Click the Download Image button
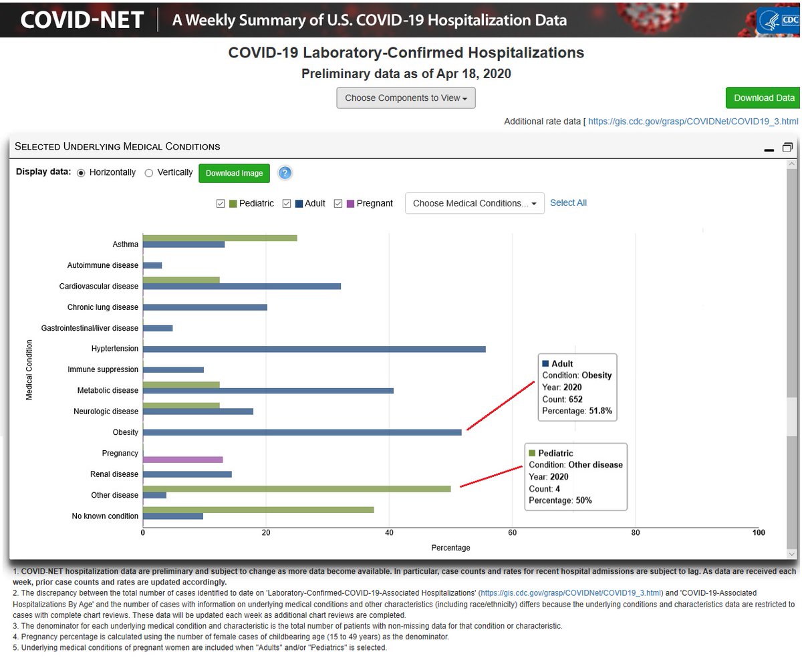This screenshot has width=802, height=668. [x=235, y=173]
